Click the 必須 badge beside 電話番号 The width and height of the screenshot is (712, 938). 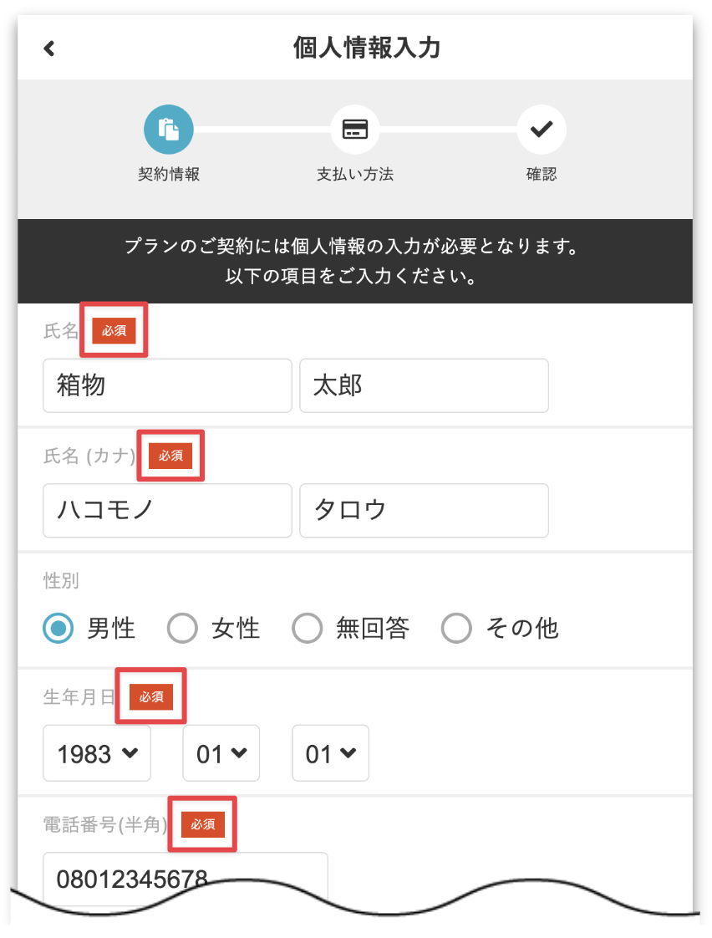coord(203,824)
